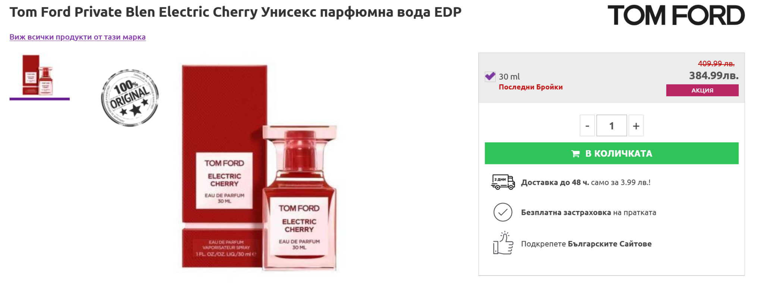Increase quantity with the plus button
The image size is (764, 283).
(x=636, y=126)
